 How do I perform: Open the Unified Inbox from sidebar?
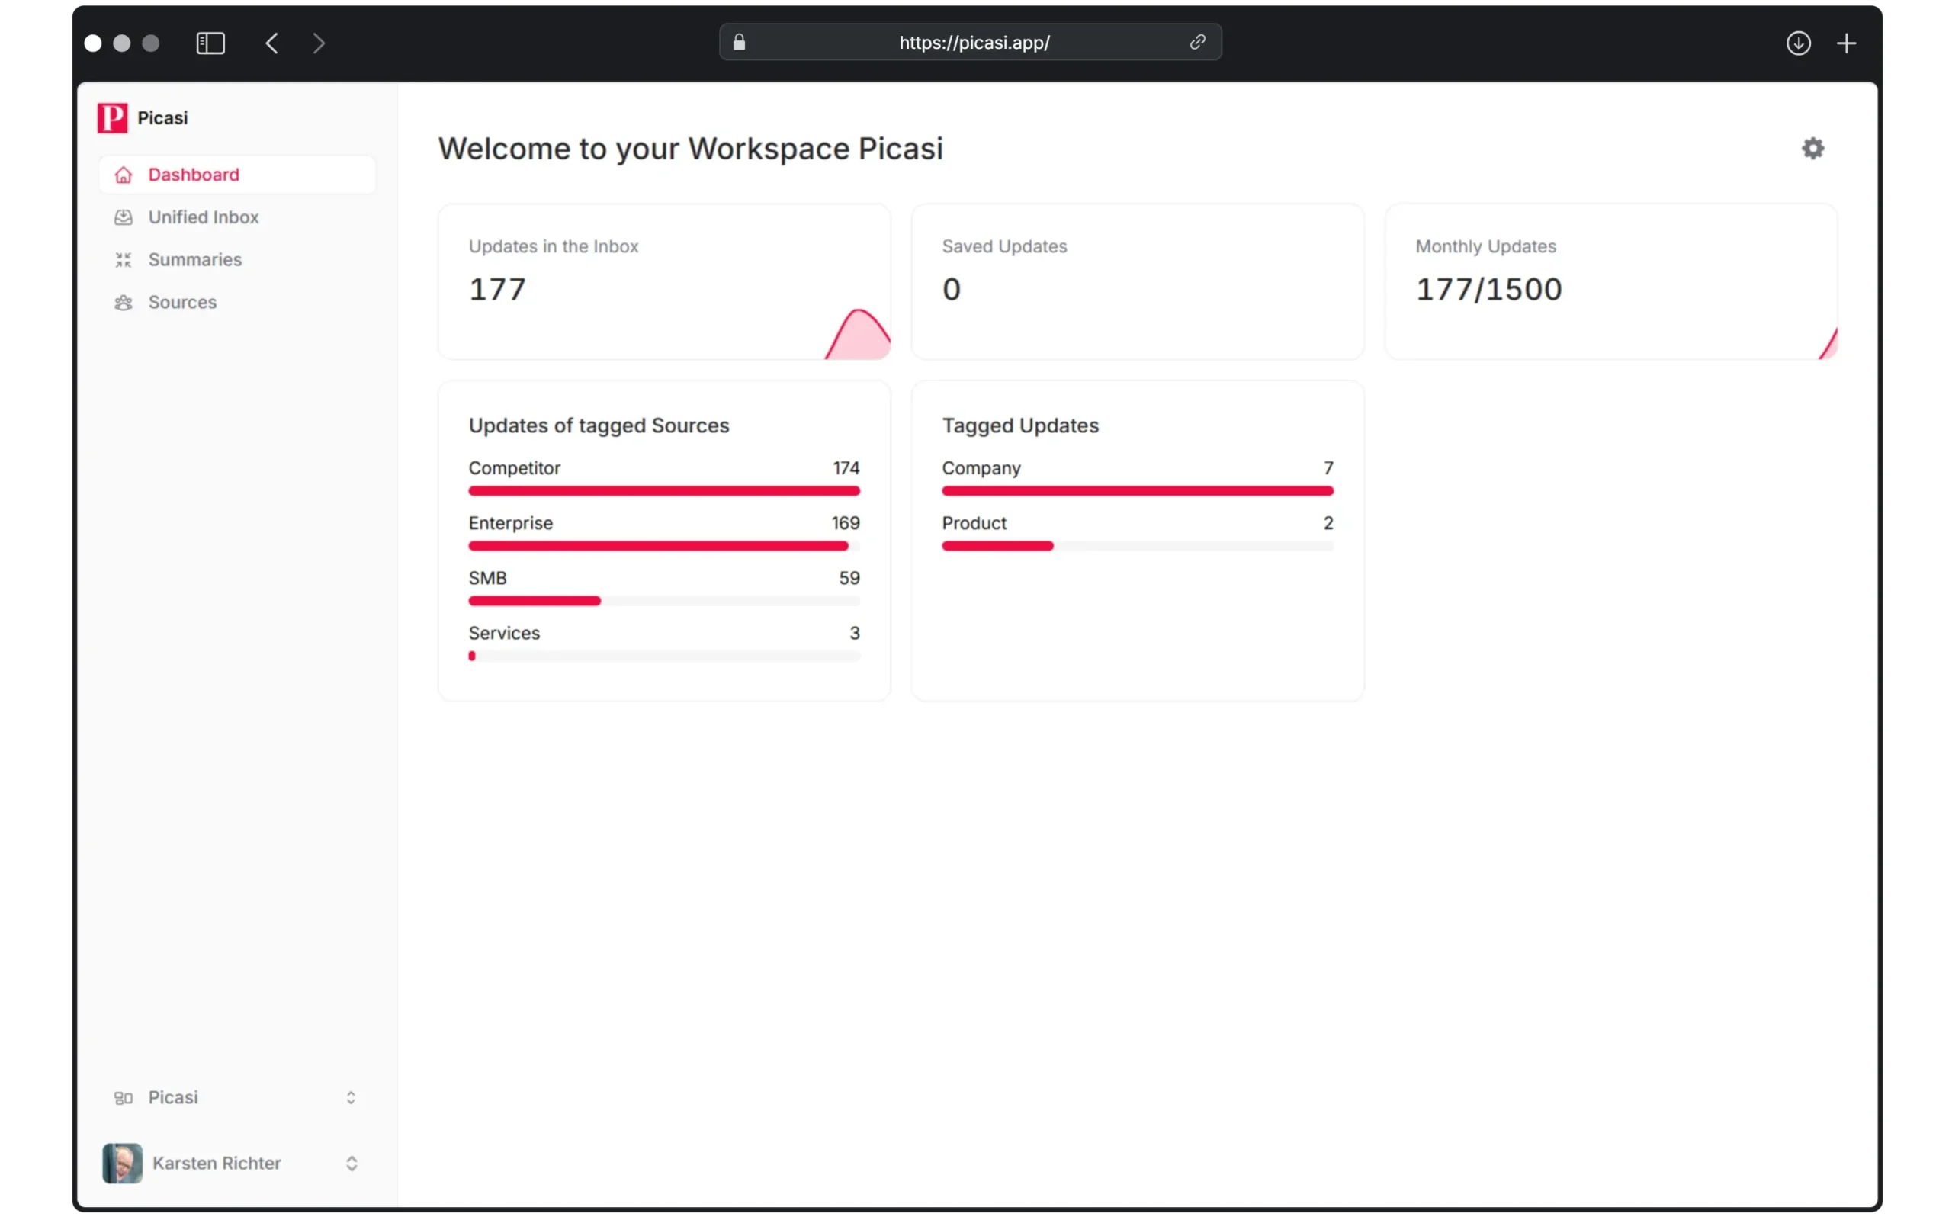click(204, 217)
